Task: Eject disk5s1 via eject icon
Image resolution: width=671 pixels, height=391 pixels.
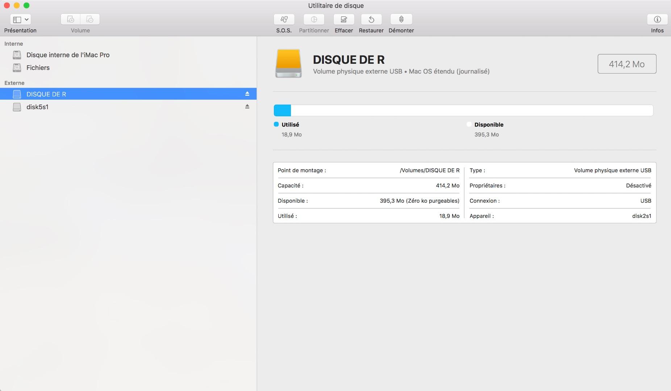Action: coord(247,107)
